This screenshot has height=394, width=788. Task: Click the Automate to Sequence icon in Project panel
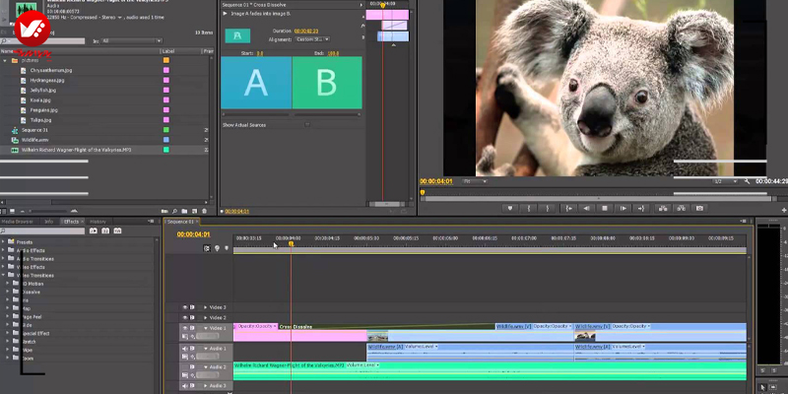coord(164,211)
